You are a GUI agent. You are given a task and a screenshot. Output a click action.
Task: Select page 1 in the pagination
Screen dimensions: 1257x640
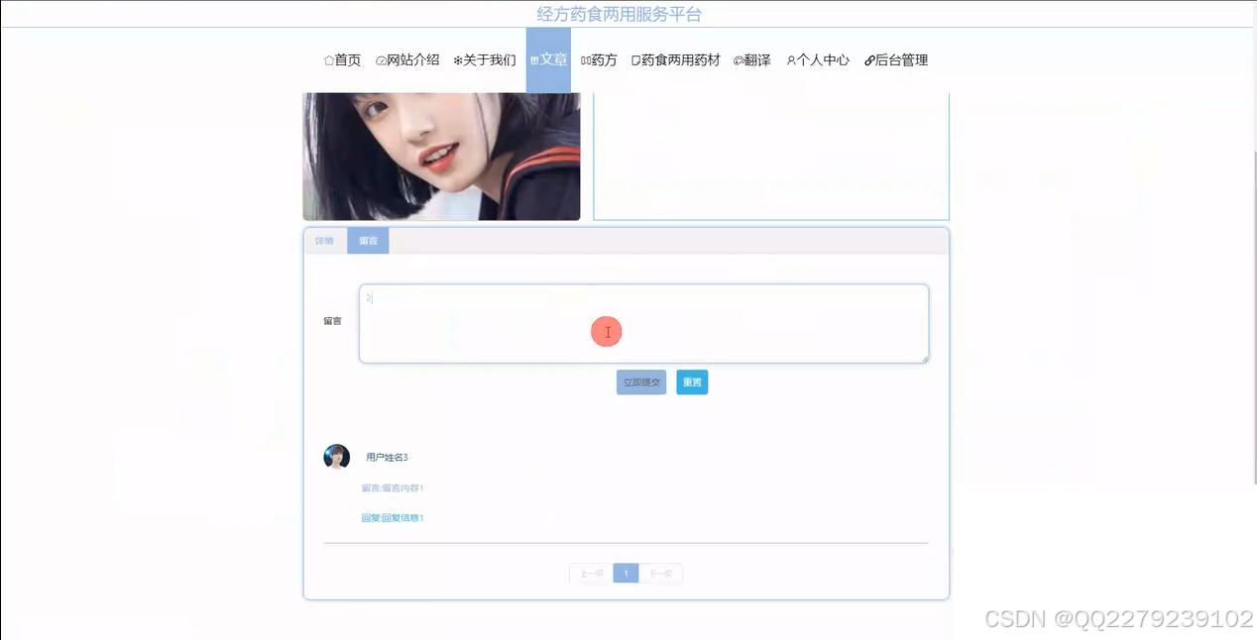[x=626, y=573]
